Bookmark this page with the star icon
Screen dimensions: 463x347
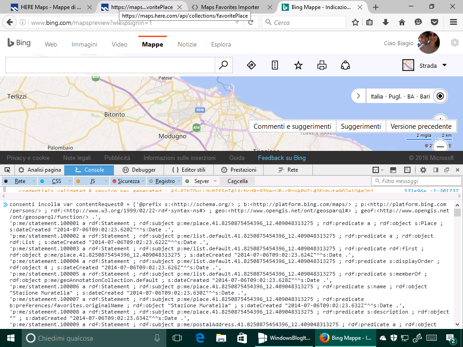[x=355, y=23]
